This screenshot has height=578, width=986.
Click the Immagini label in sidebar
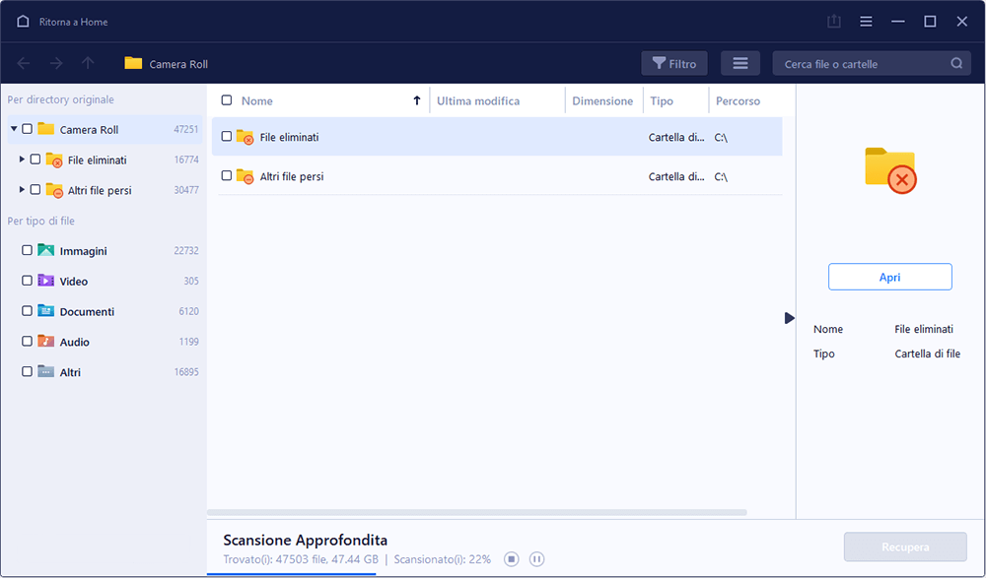[83, 251]
